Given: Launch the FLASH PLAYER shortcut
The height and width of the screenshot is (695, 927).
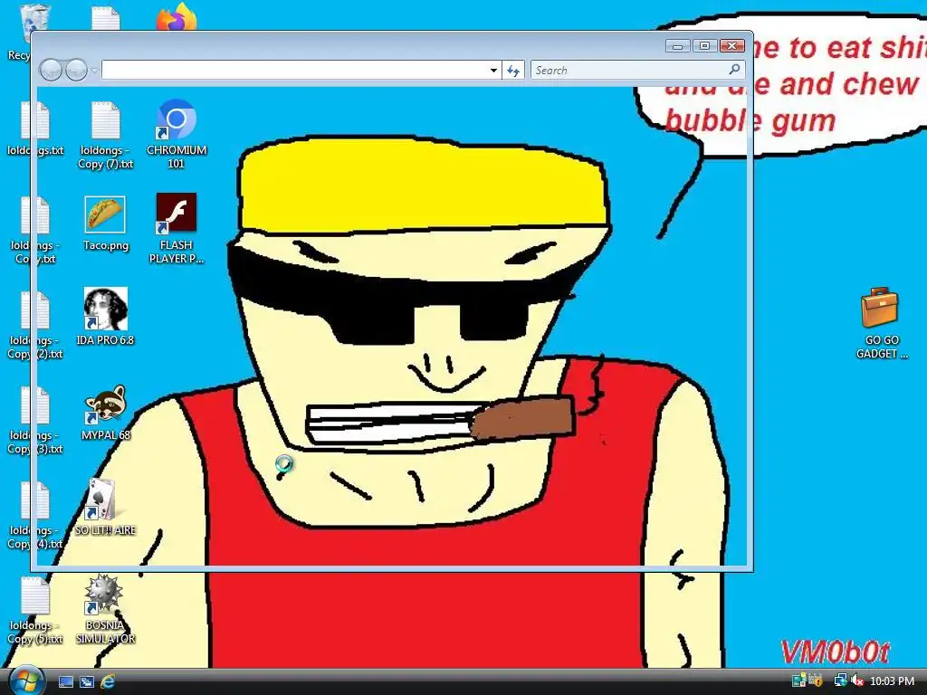Looking at the screenshot, I should (177, 228).
